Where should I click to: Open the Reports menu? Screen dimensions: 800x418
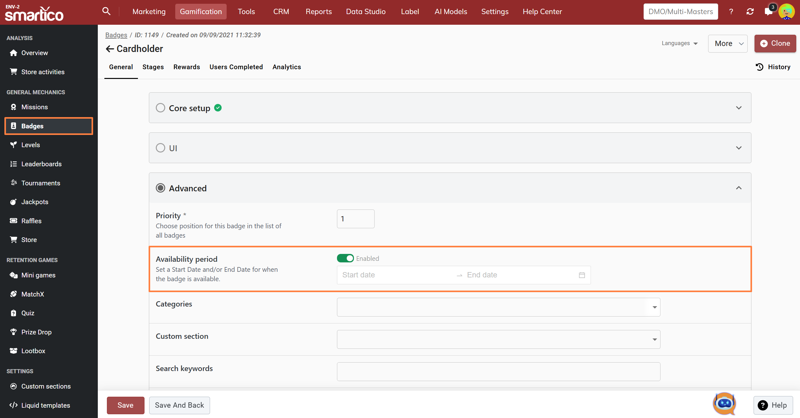tap(318, 12)
